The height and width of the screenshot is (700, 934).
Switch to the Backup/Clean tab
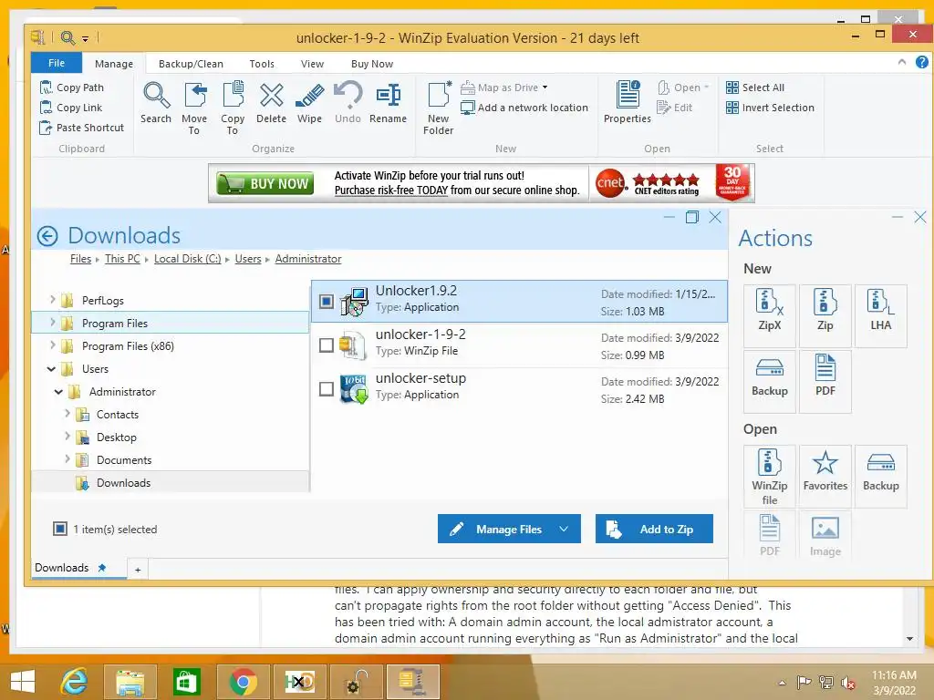pyautogui.click(x=191, y=64)
